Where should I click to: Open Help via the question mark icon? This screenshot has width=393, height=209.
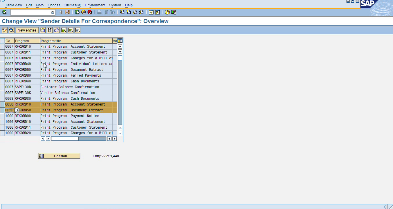[167, 12]
